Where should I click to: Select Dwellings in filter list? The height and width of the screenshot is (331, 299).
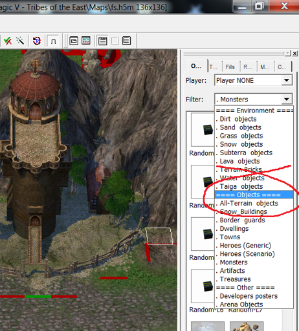tap(254, 228)
